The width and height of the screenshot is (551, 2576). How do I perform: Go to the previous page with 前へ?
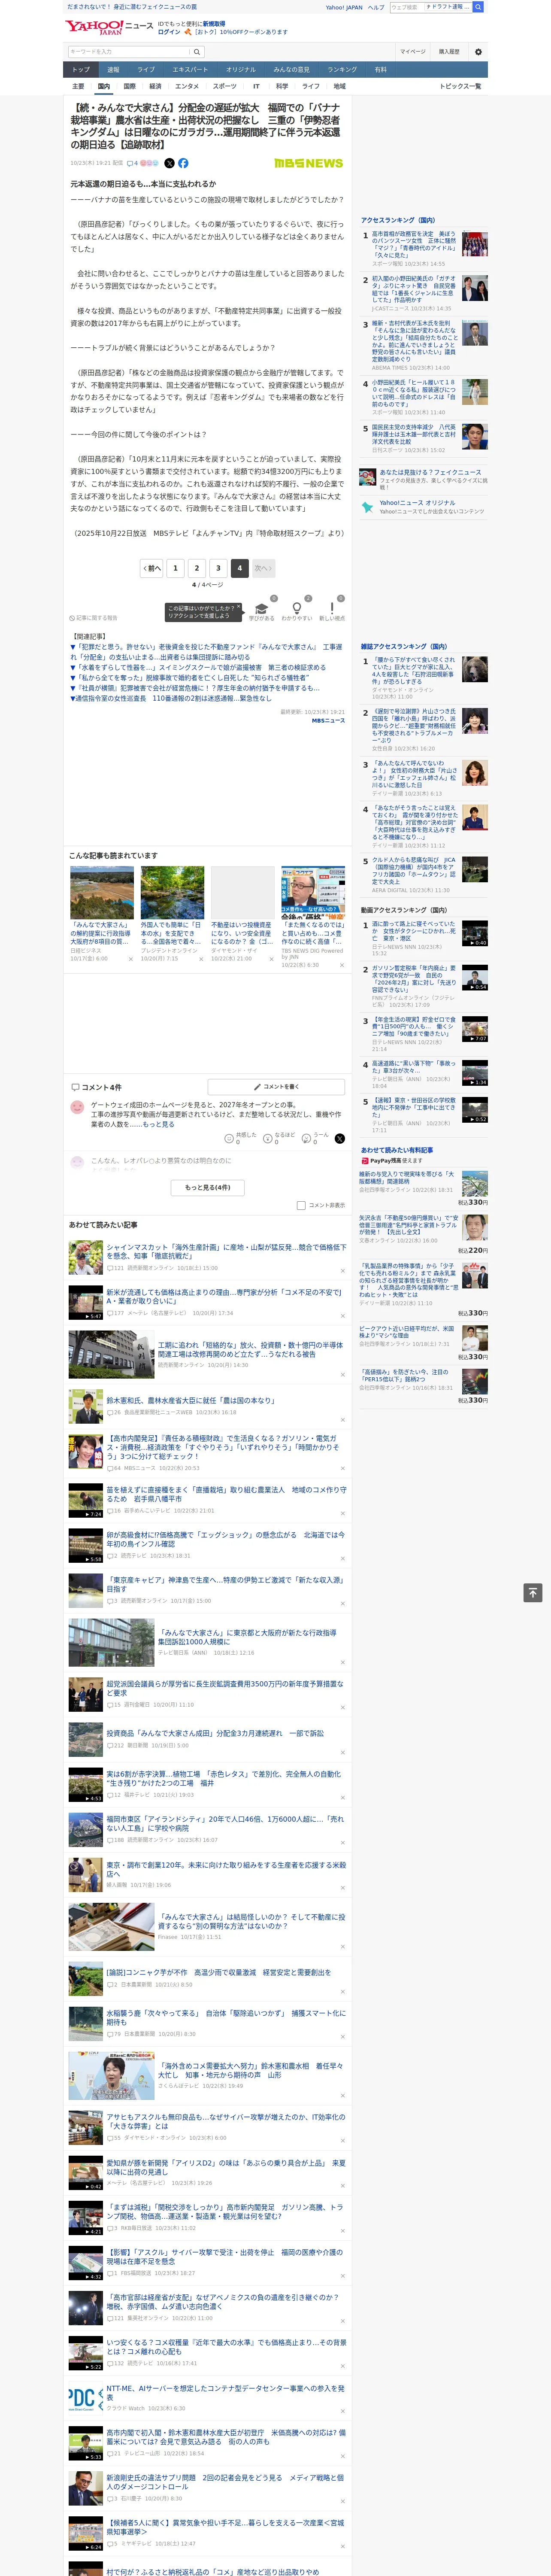(152, 568)
